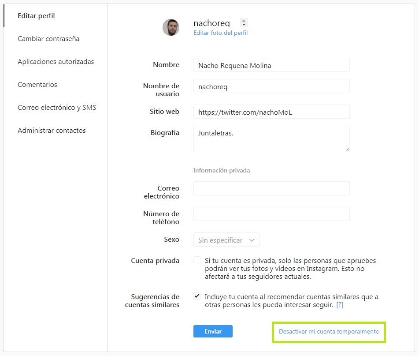This screenshot has height=356, width=419.
Task: Open the "Comentarios" section
Action: 37,85
